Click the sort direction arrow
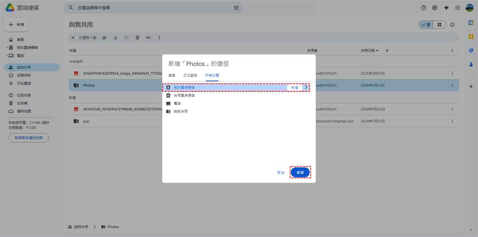 tap(387, 51)
